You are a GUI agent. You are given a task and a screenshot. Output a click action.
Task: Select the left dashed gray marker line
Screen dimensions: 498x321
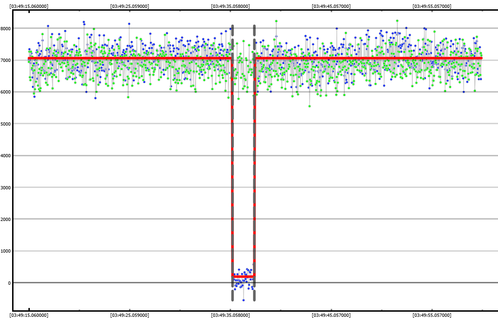(x=232, y=163)
